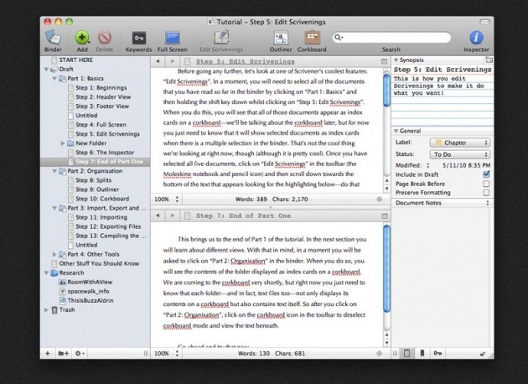Screen dimensions: 528x384
Task: Show notes pane icon in inspector footer
Action: [406, 353]
